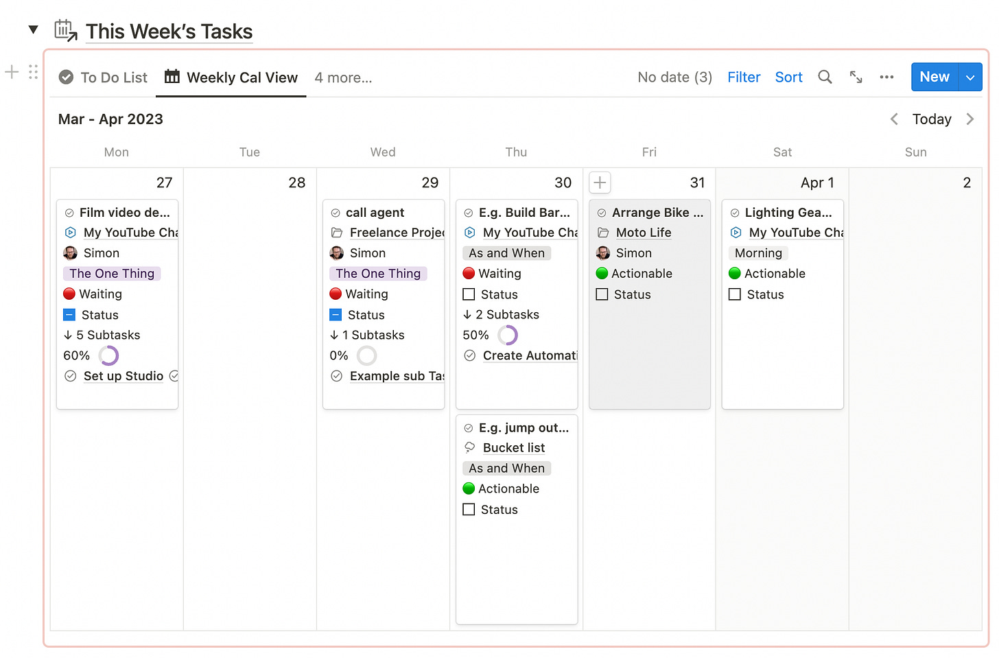
Task: Click the expand page diagonal arrows icon
Action: pos(856,77)
